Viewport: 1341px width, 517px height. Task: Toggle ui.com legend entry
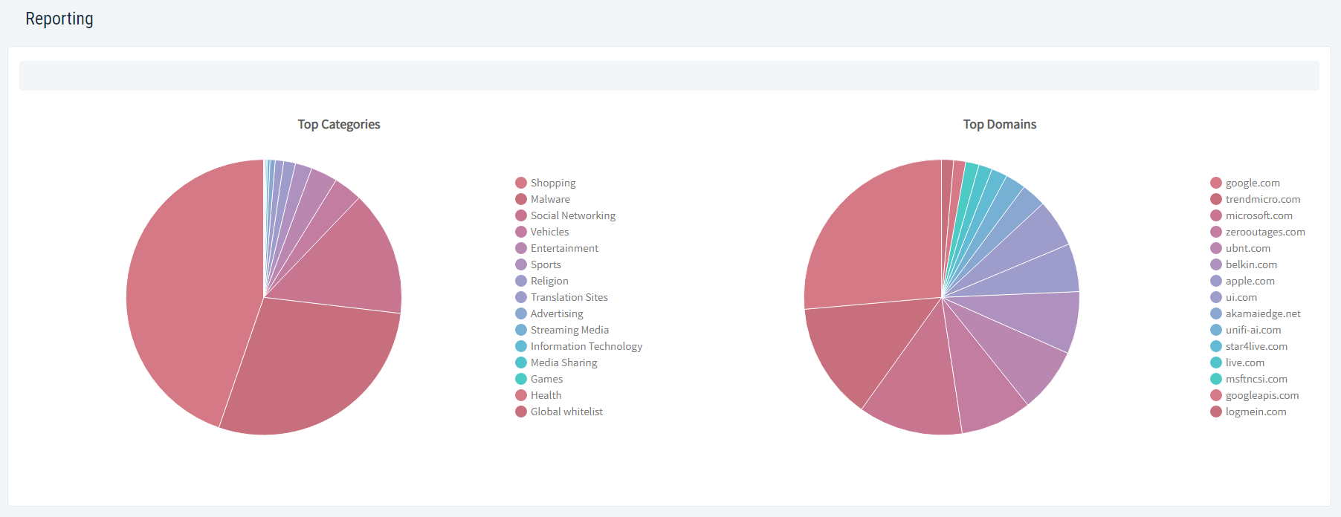pos(1234,297)
